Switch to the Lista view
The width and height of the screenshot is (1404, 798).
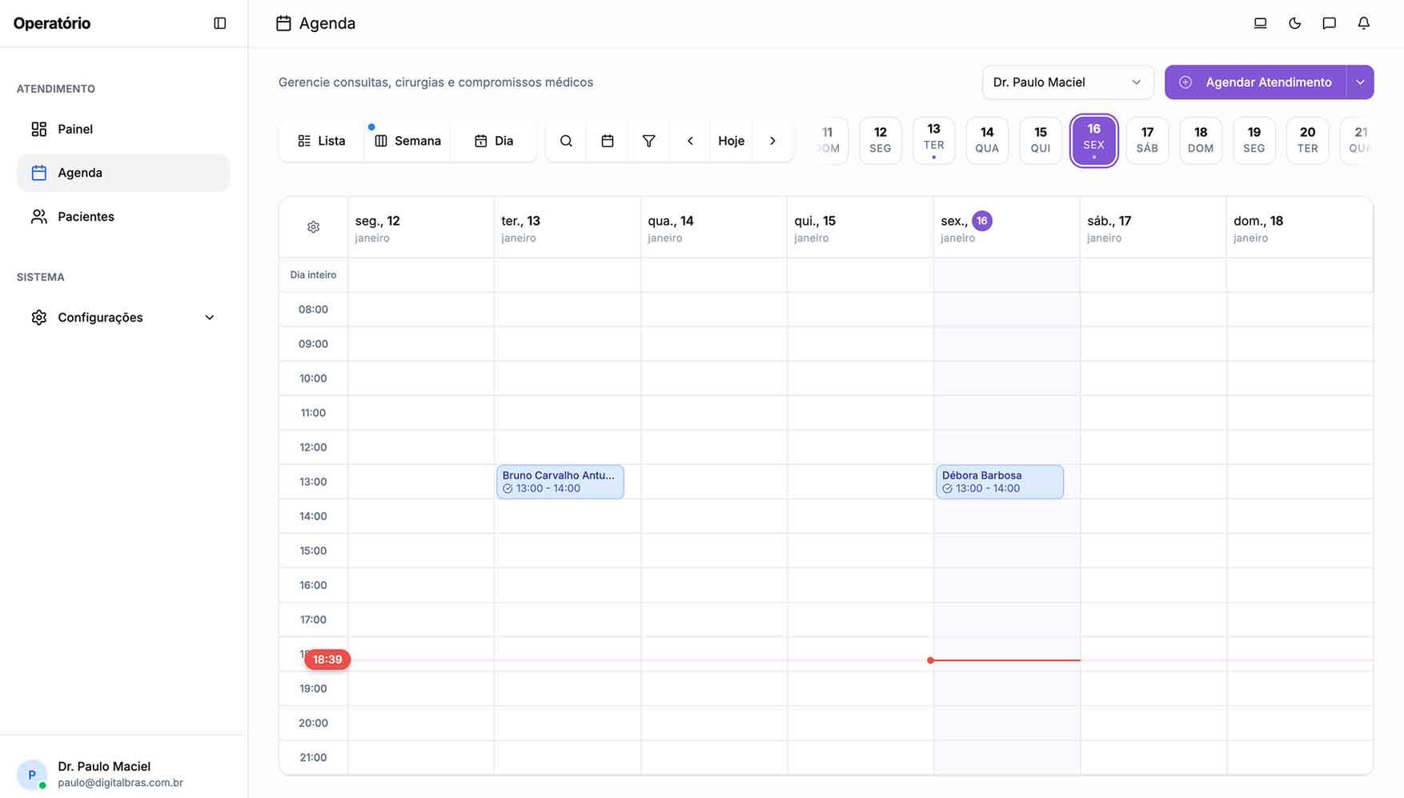(319, 140)
